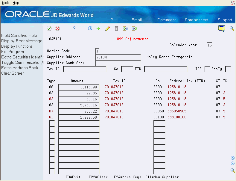Click the red X cancel icon
The width and height of the screenshot is (236, 181).
point(57,28)
